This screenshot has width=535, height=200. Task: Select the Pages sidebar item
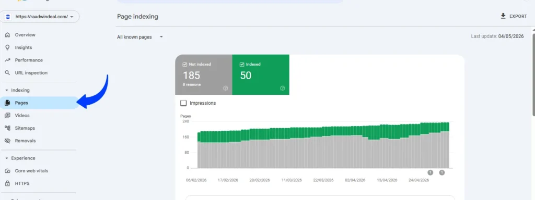tap(39, 103)
